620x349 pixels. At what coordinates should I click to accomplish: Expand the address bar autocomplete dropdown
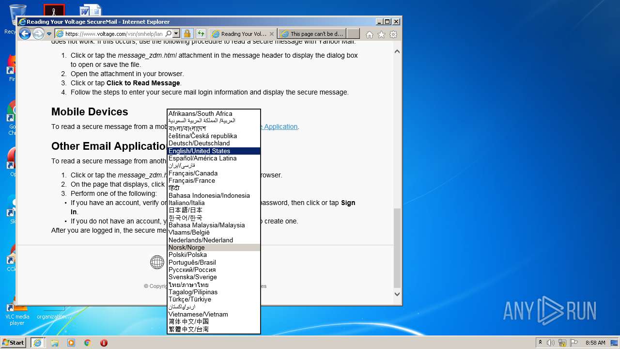[176, 33]
